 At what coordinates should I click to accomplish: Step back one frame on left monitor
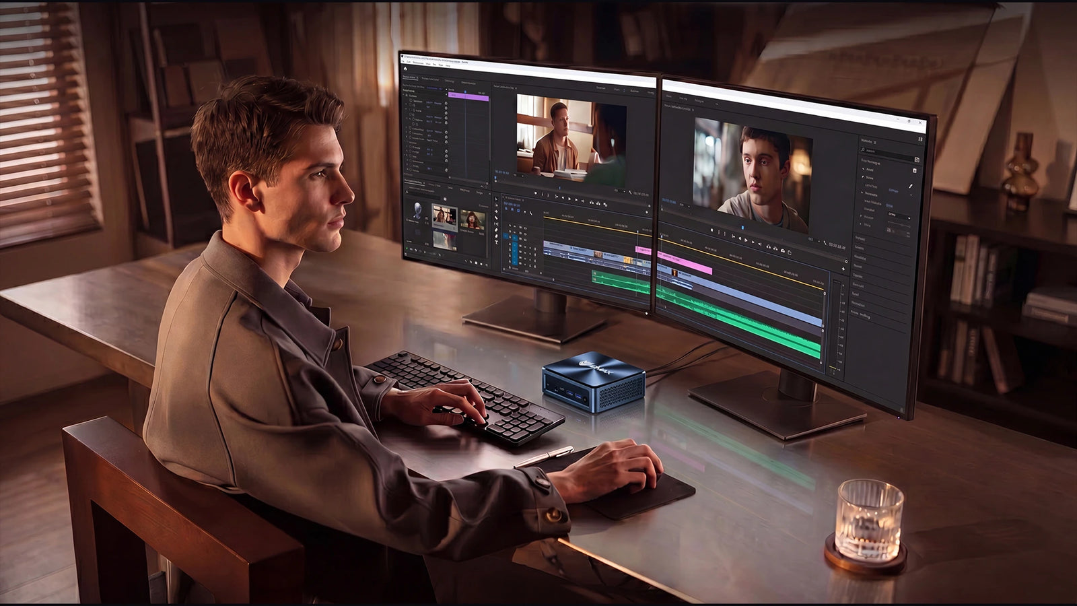click(x=563, y=199)
